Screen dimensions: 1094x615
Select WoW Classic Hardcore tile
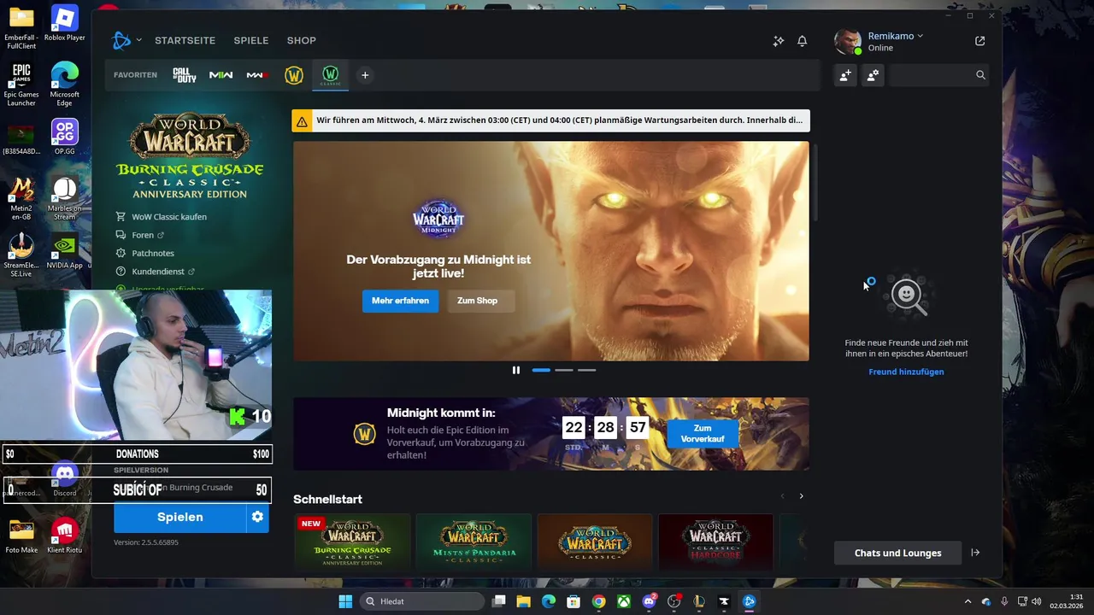click(x=716, y=543)
